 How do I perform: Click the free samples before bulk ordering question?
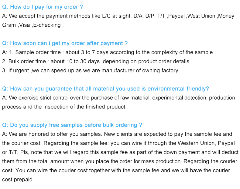pos(72,125)
